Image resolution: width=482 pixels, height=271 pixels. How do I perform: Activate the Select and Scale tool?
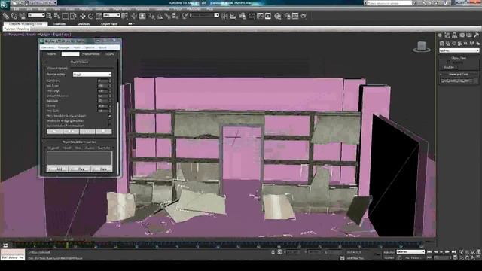pyautogui.click(x=99, y=16)
